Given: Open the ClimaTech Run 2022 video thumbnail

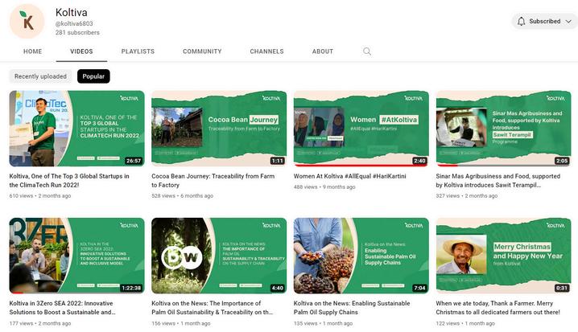Looking at the screenshot, I should click(76, 129).
